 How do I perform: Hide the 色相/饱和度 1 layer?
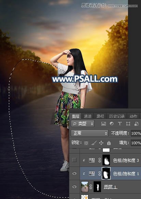[x=74, y=173]
